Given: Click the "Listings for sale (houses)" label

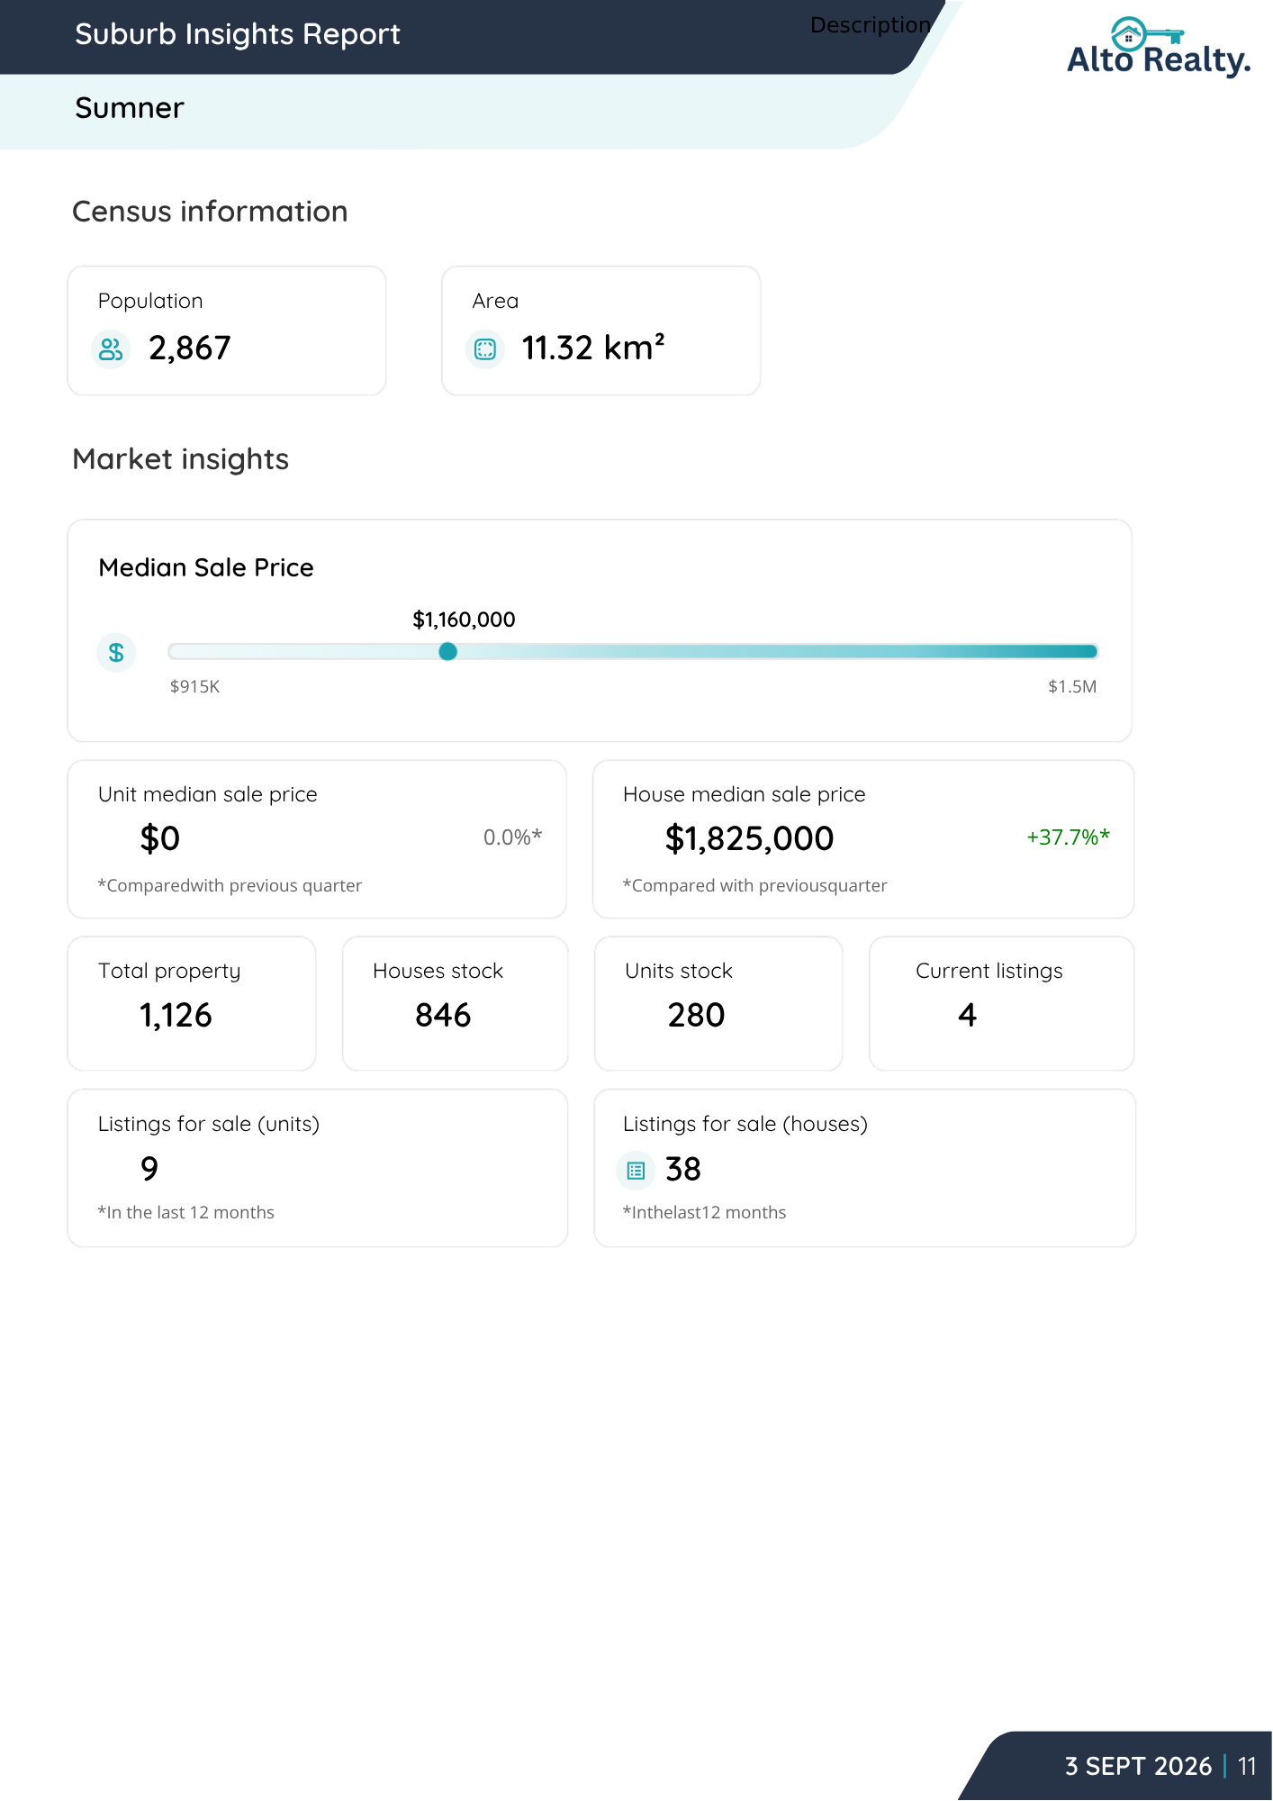Looking at the screenshot, I should 745,1124.
